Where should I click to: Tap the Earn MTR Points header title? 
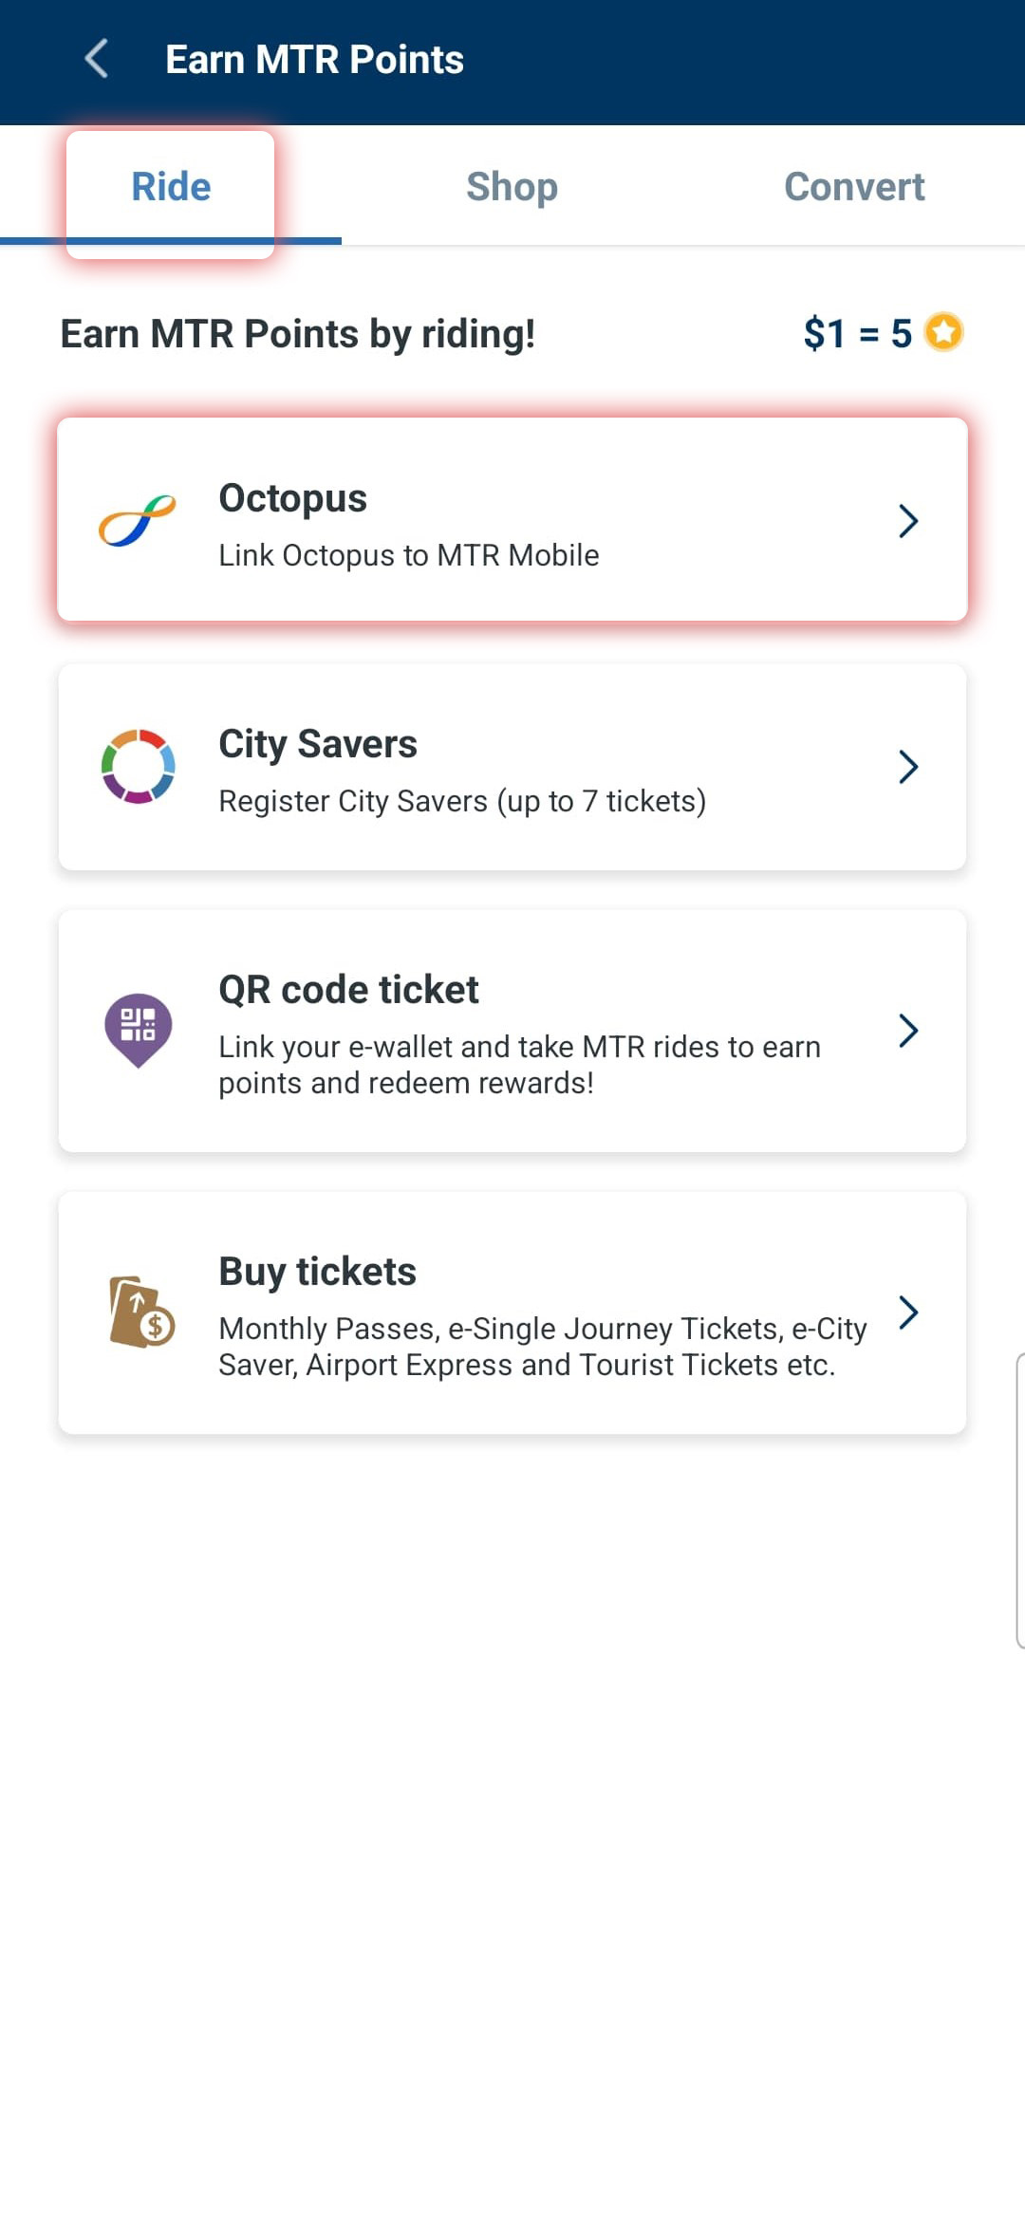[x=314, y=60]
